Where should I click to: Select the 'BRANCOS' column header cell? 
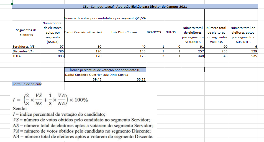[x=154, y=32]
